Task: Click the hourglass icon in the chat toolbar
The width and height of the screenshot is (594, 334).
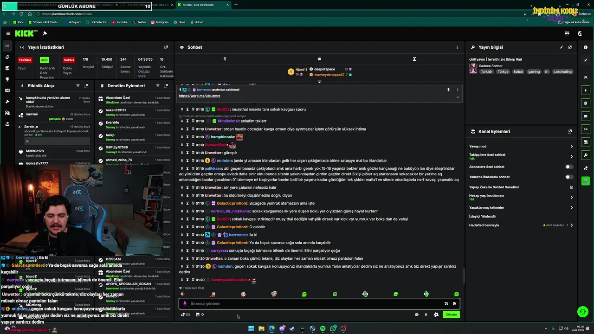Action: [x=414, y=59]
